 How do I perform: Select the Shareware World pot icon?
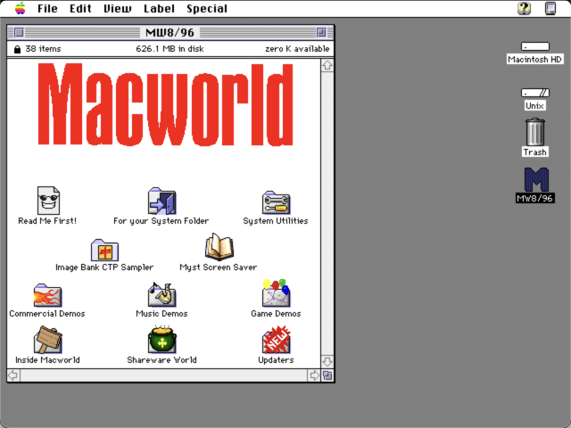click(x=162, y=340)
